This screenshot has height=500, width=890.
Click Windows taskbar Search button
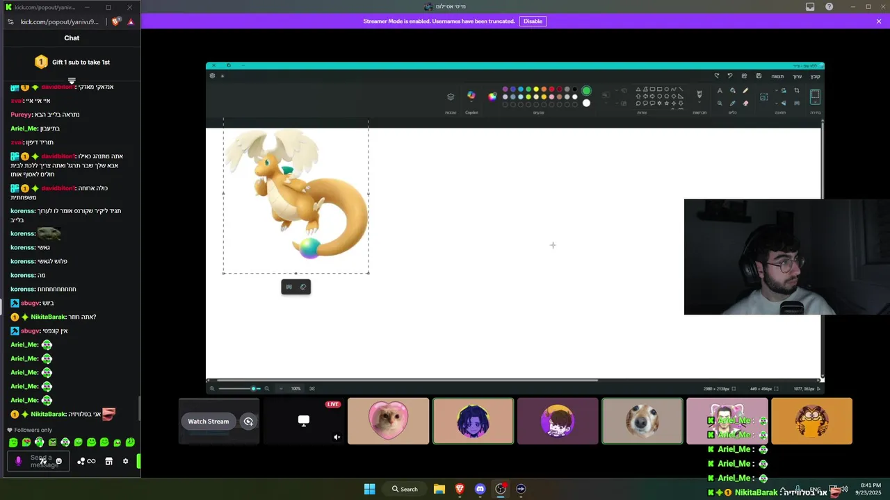pos(405,489)
